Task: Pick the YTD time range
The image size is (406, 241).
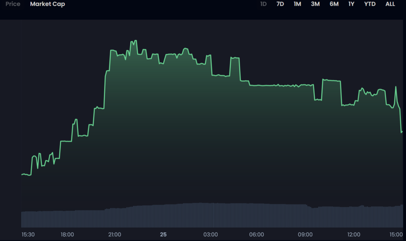Action: click(370, 4)
